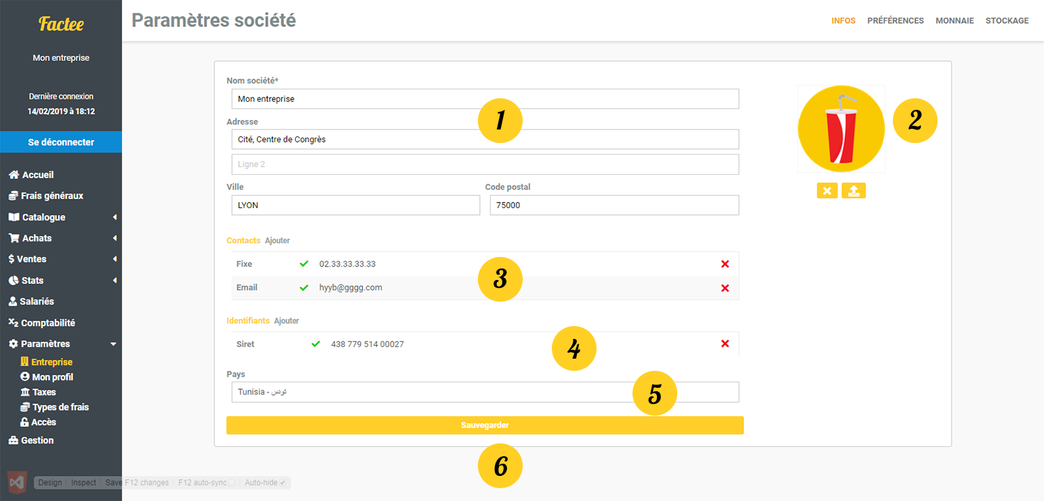This screenshot has height=501, width=1044.
Task: Delete the Email contact with the red X
Action: coord(725,288)
